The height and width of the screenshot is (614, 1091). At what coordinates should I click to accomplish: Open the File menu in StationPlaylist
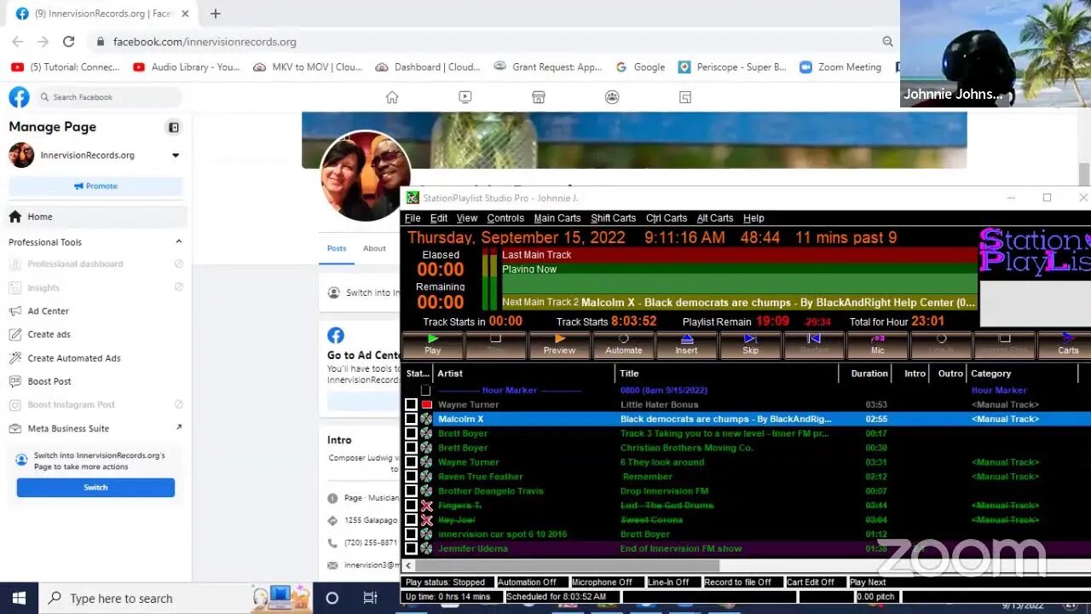[413, 218]
